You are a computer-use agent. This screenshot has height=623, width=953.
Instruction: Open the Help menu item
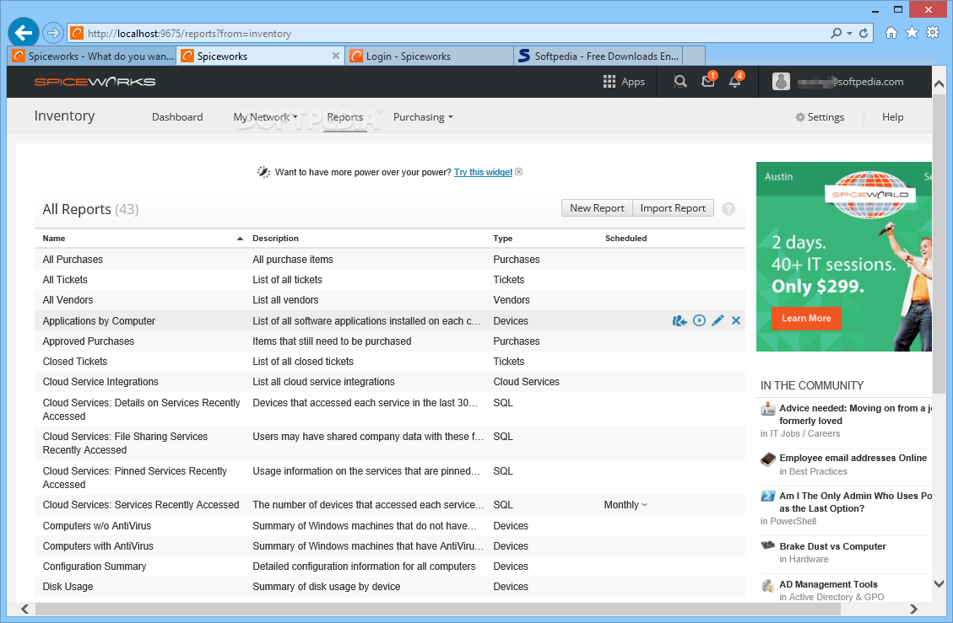(892, 117)
